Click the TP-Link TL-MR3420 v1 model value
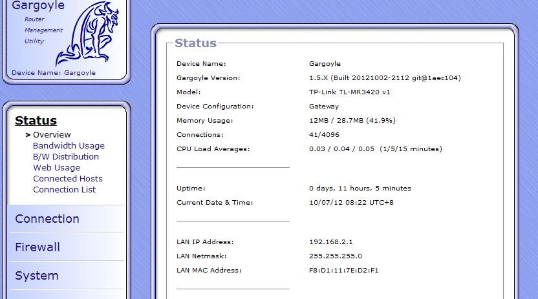 pyautogui.click(x=350, y=92)
